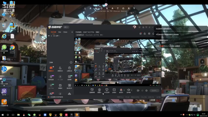The height and width of the screenshot is (117, 208).
Task: Click the message icon beside avatar
Action: 139,27
